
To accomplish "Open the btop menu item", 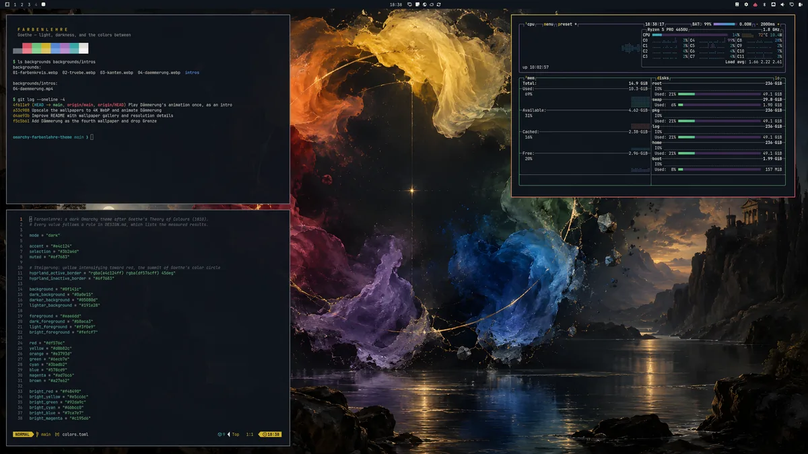I will [549, 24].
